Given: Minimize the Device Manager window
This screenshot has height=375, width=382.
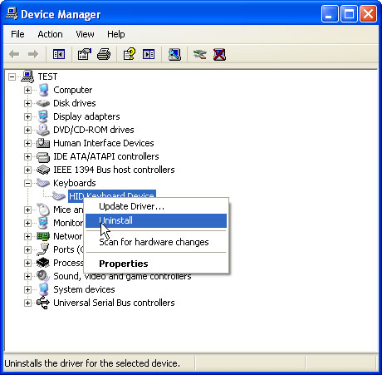Looking at the screenshot, I should pos(330,13).
